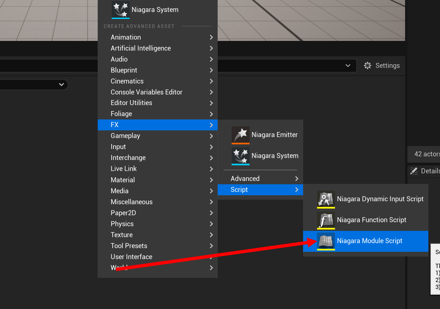
Task: Create a Niagara Dynamic Input Script
Action: click(366, 199)
